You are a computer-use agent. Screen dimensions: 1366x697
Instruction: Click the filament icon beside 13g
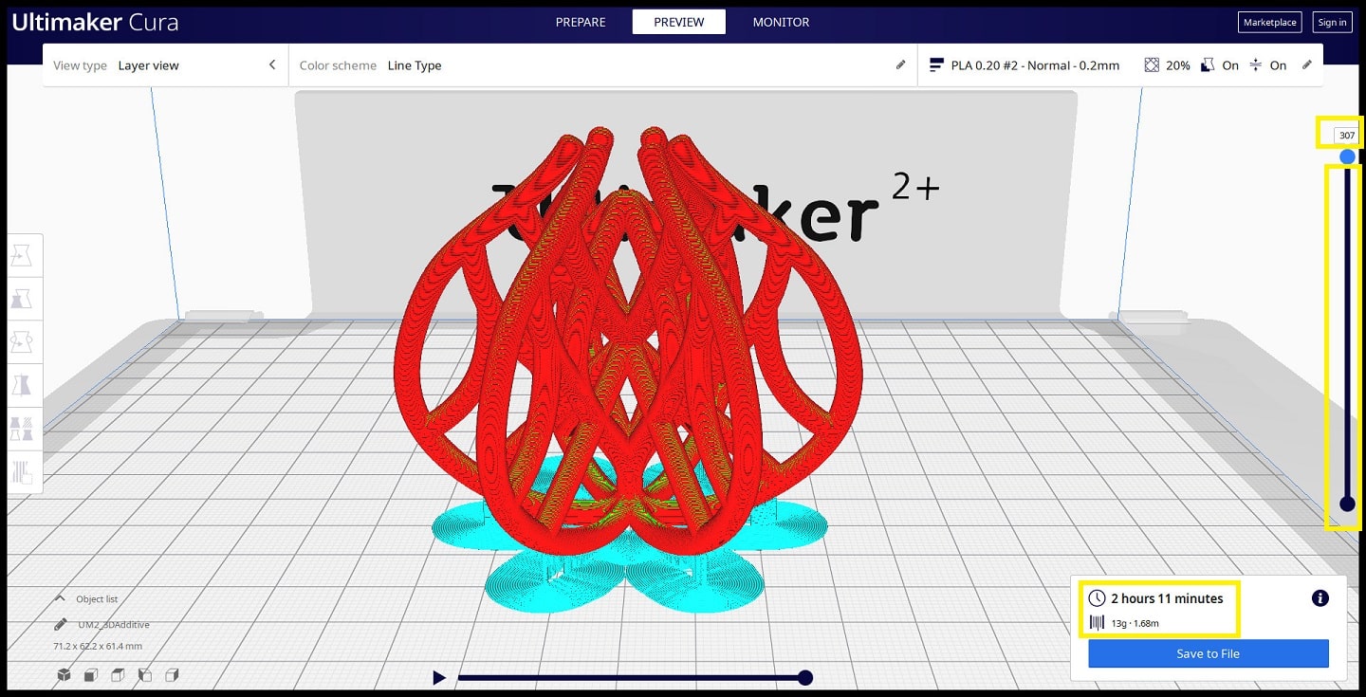pyautogui.click(x=1097, y=623)
